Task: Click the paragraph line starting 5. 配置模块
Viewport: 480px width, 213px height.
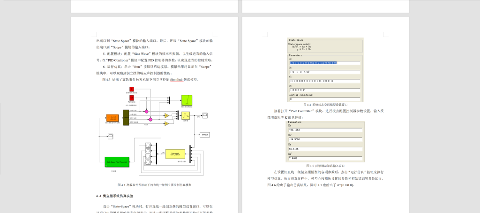Action: 157,53
